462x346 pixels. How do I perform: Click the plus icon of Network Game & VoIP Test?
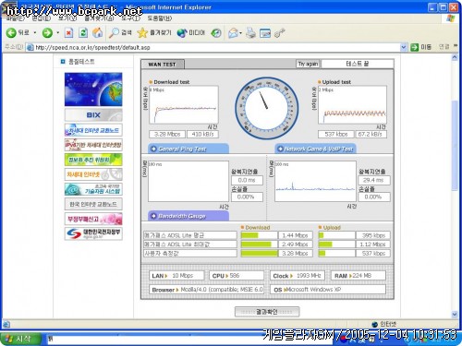[x=280, y=149]
